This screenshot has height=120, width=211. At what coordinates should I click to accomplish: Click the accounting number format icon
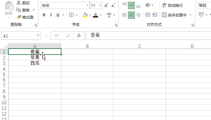pos(201,15)
